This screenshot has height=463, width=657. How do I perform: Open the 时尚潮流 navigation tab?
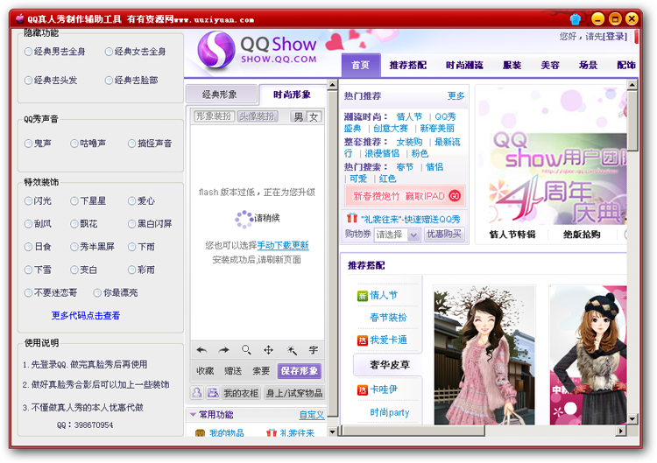click(x=464, y=65)
